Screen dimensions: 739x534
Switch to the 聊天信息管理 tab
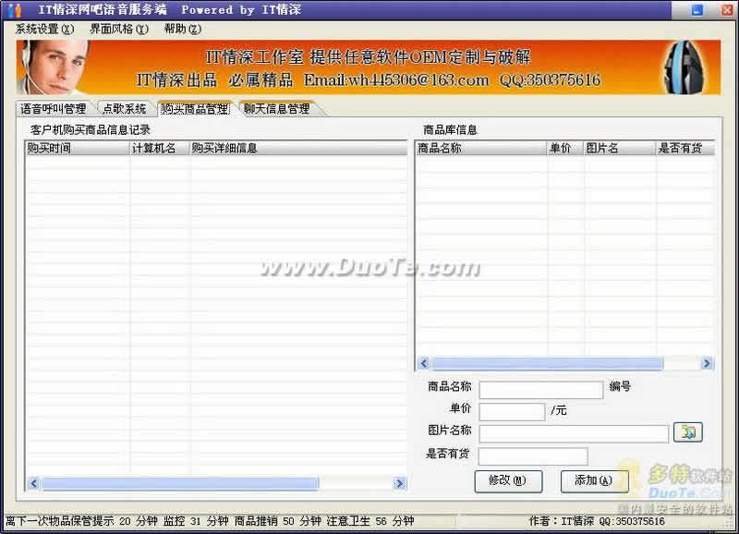(x=277, y=109)
